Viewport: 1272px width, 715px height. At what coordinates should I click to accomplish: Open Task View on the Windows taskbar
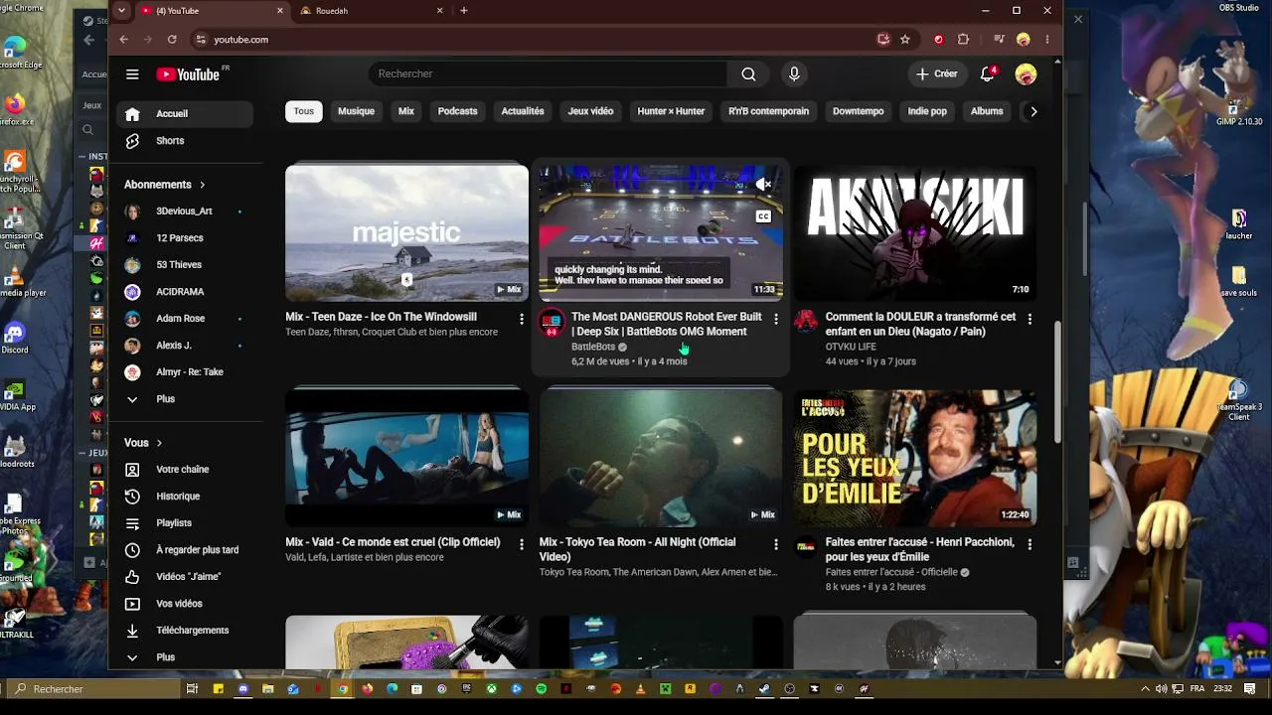click(x=192, y=689)
